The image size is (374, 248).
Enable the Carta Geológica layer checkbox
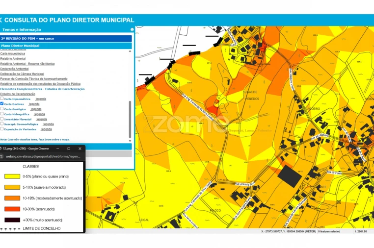[2, 109]
